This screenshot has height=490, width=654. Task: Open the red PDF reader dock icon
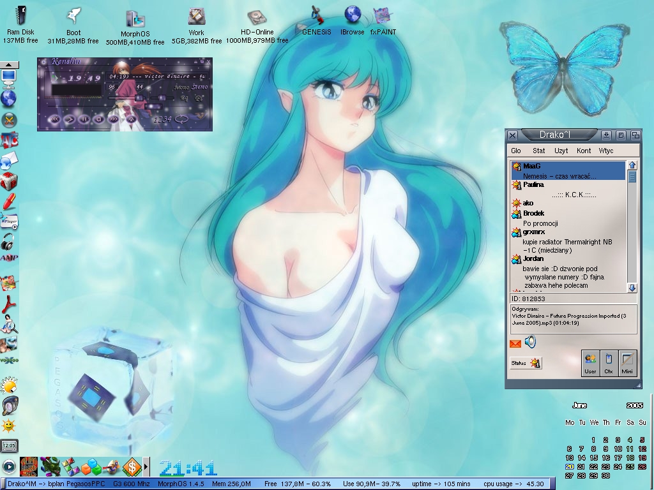click(9, 304)
